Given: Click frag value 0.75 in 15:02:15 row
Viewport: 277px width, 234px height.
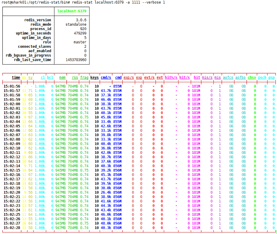Looking at the screenshot, I should pyautogui.click(x=84, y=170).
